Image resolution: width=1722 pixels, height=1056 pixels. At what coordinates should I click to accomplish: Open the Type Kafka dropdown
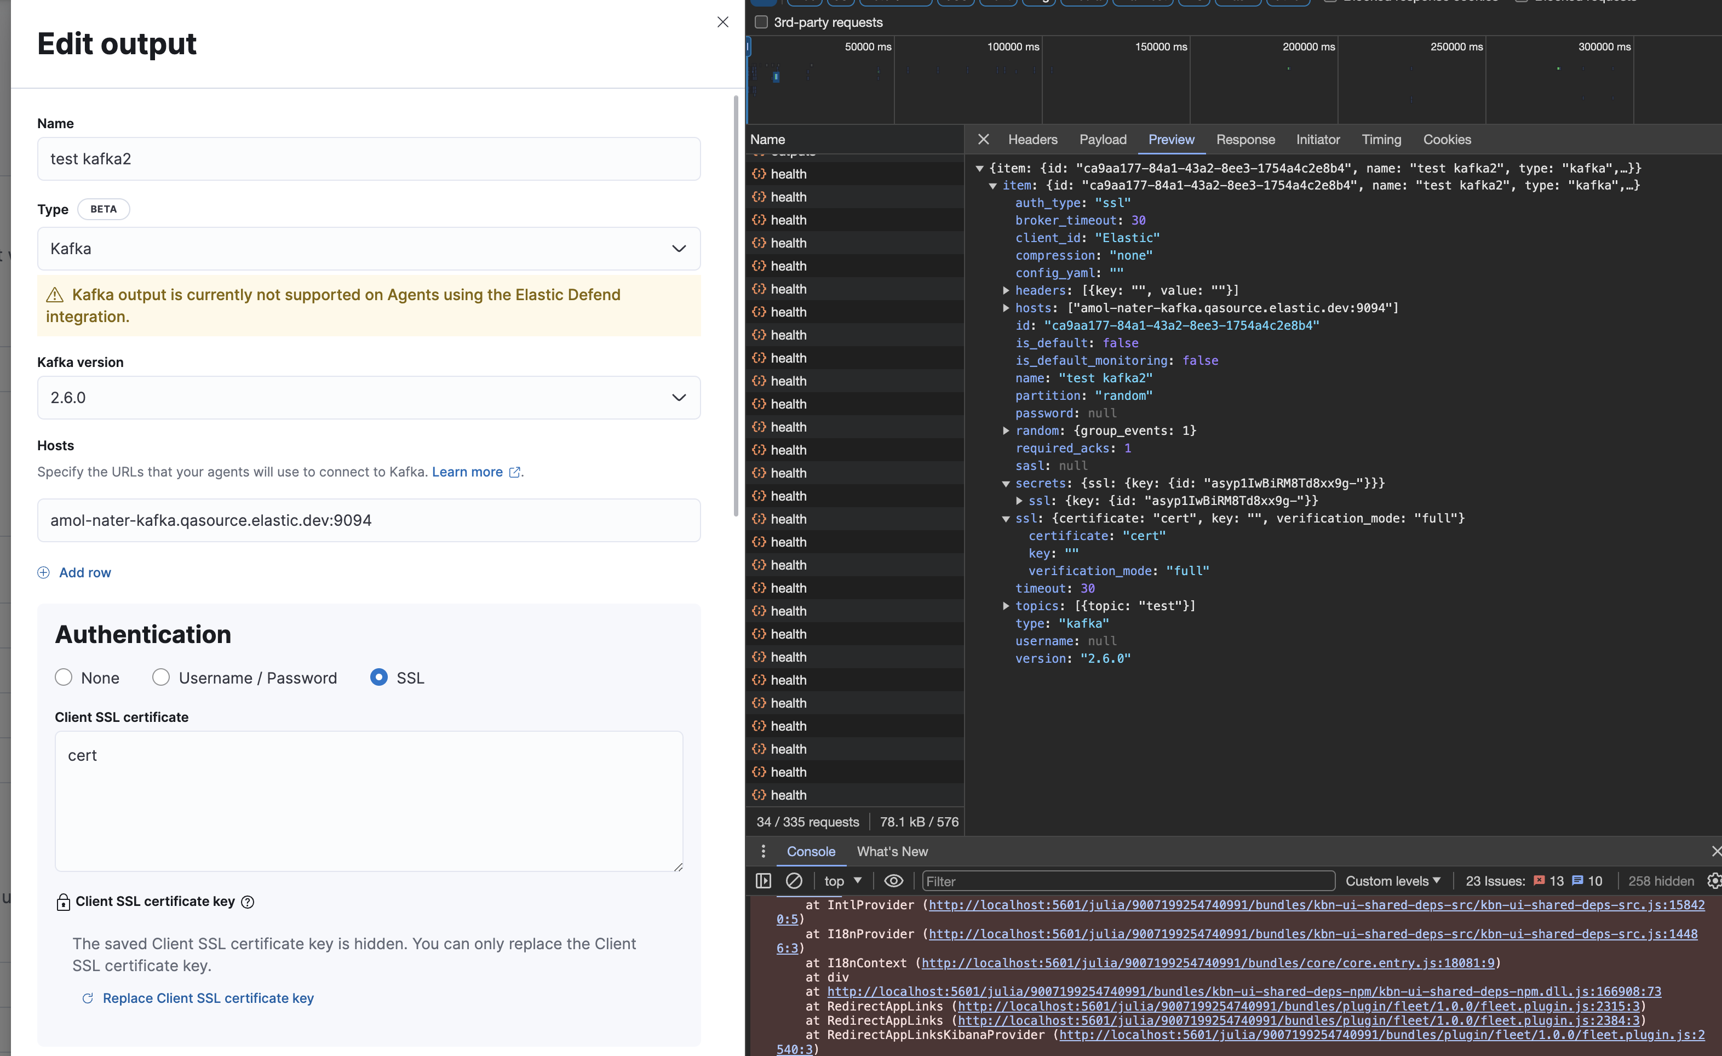click(369, 249)
